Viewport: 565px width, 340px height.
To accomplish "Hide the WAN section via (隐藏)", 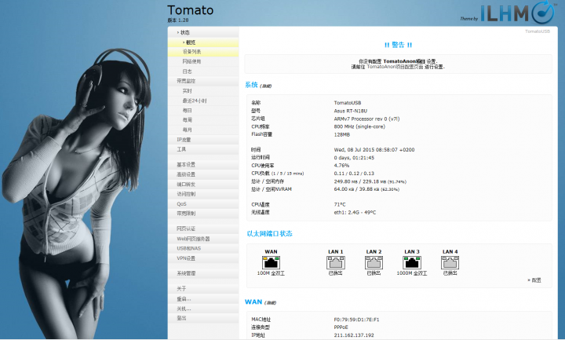I will tap(270, 302).
